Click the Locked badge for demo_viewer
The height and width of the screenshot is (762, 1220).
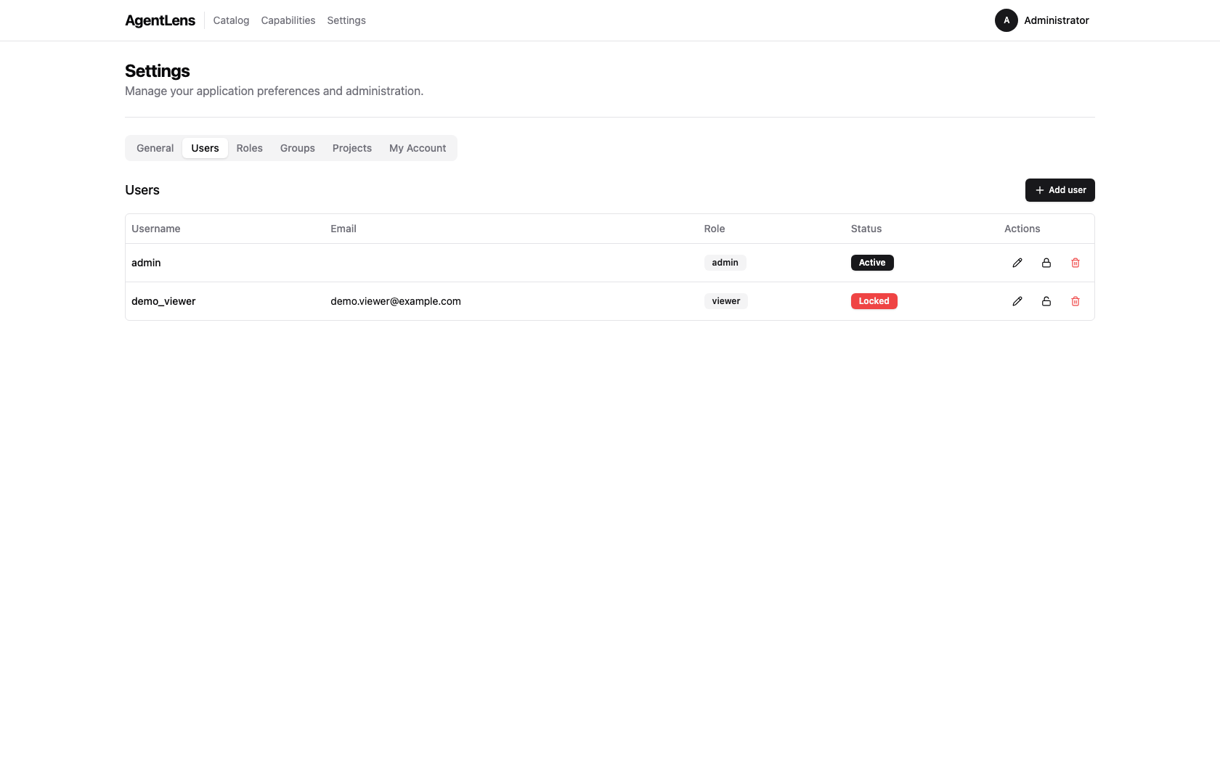(874, 301)
